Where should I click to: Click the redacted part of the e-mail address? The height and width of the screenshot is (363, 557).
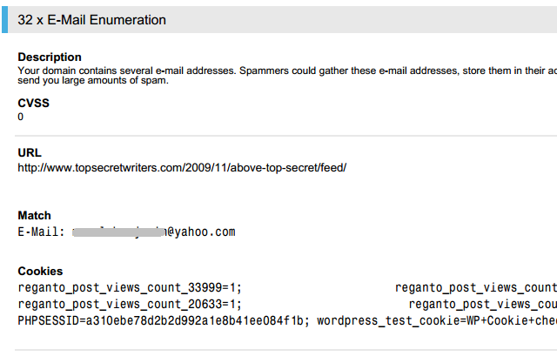[118, 232]
